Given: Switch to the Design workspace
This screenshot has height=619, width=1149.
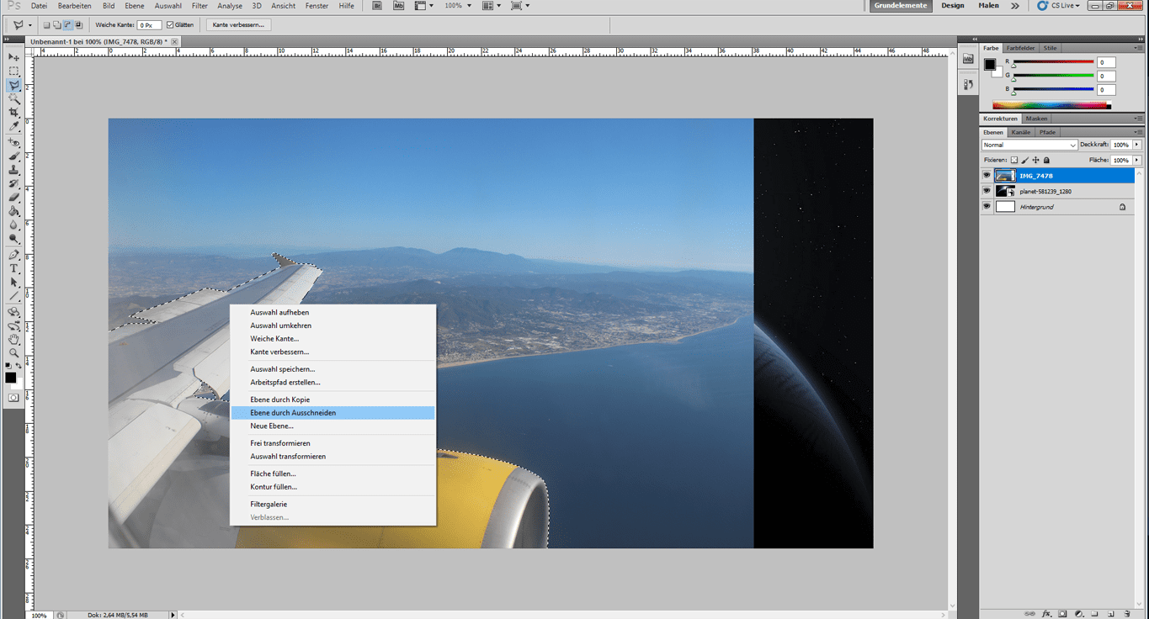Looking at the screenshot, I should point(953,6).
